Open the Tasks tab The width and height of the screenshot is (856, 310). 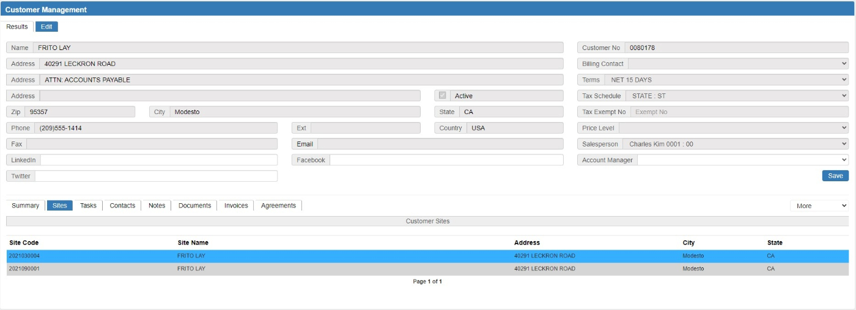[x=88, y=206]
